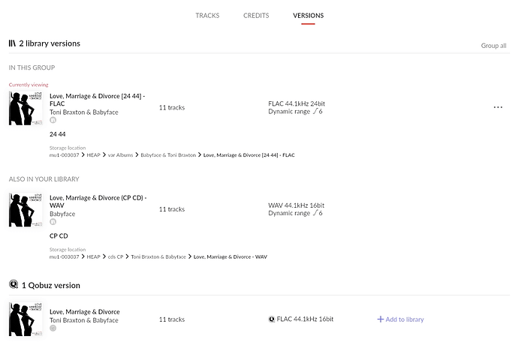Open the Qobuz version album cover
The height and width of the screenshot is (354, 518).
coord(26,319)
